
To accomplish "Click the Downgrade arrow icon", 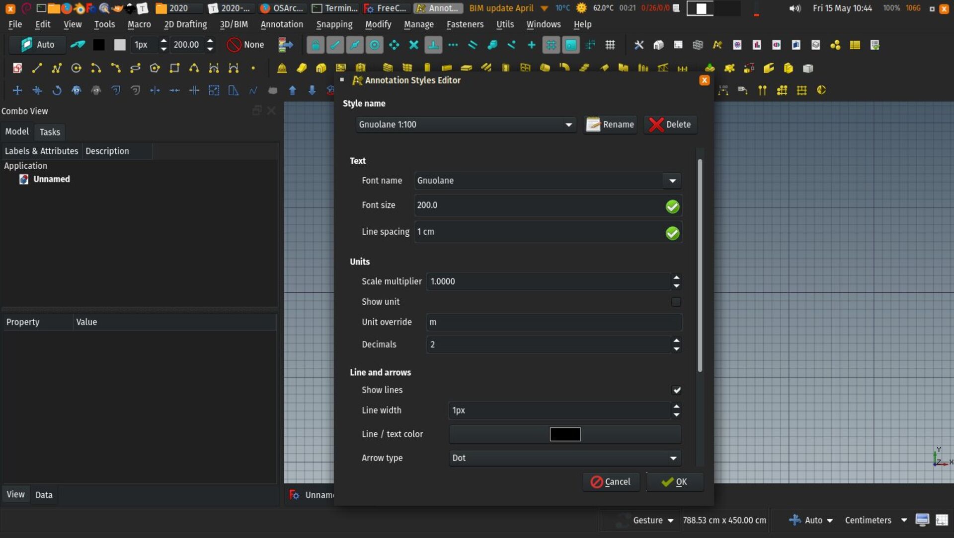I will coord(312,90).
